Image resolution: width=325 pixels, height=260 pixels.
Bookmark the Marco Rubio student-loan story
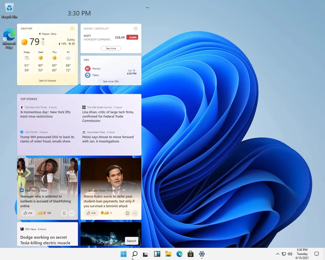pos(127,213)
